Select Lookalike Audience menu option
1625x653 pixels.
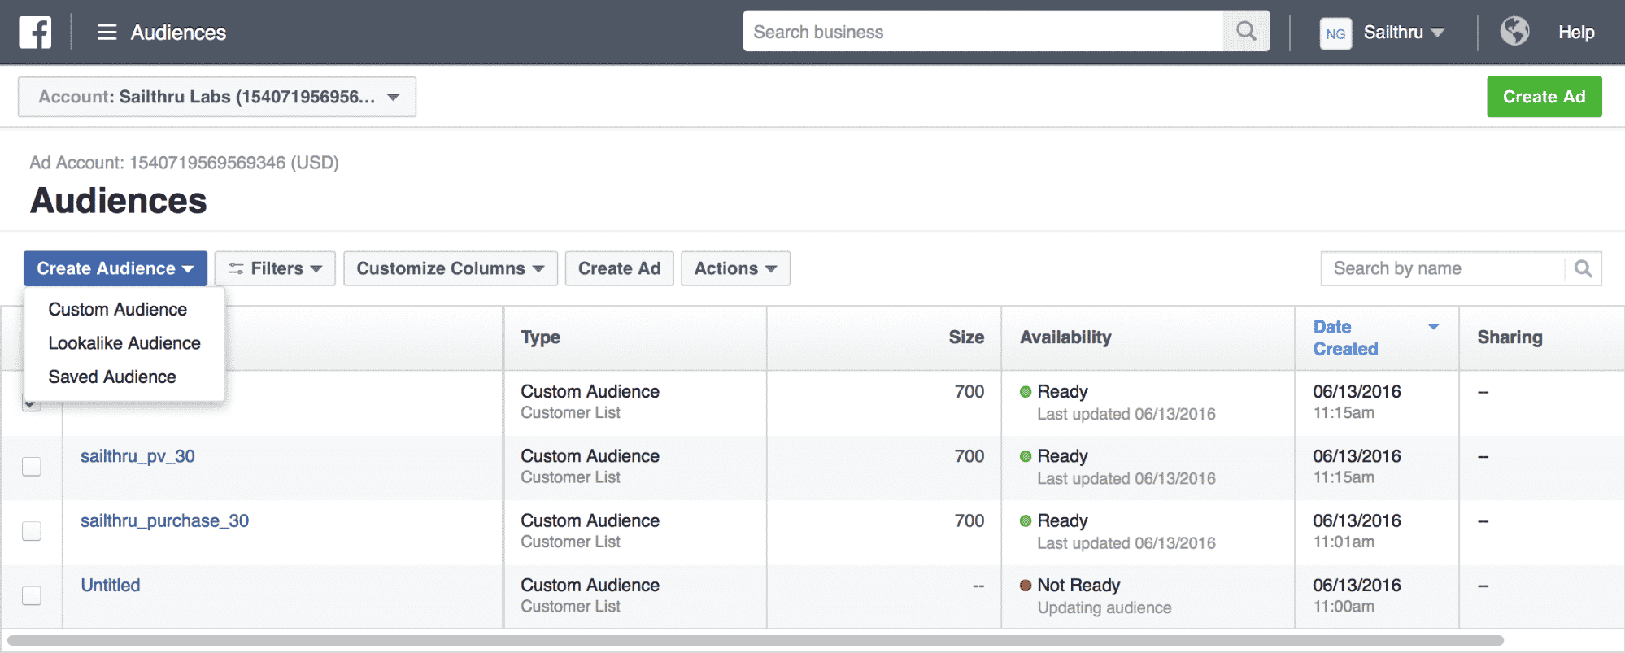[x=124, y=343]
